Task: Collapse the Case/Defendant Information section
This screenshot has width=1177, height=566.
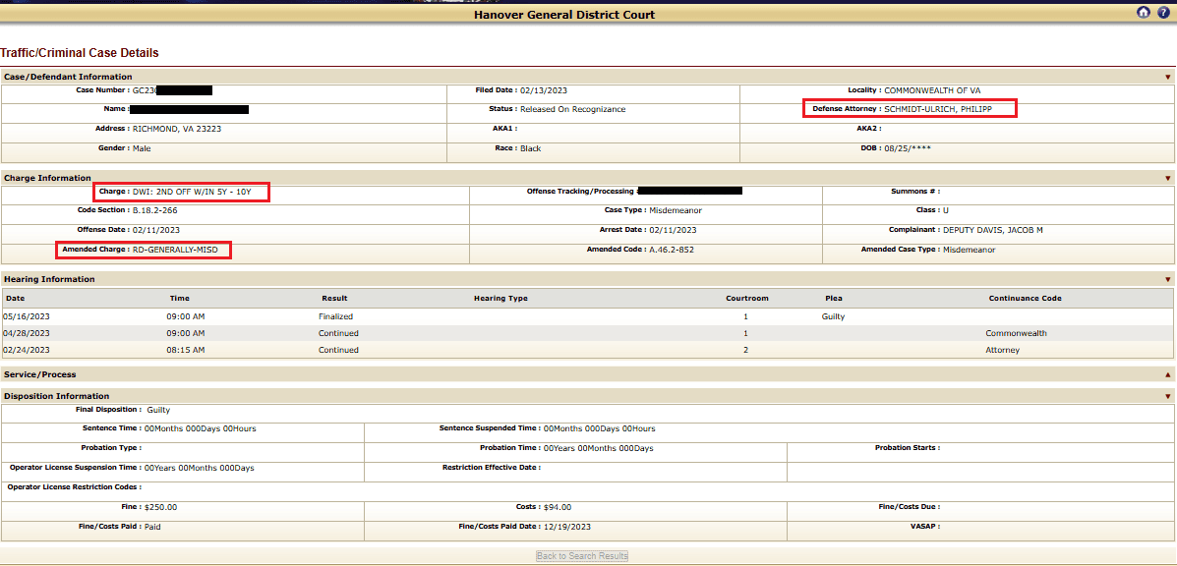Action: (1168, 77)
